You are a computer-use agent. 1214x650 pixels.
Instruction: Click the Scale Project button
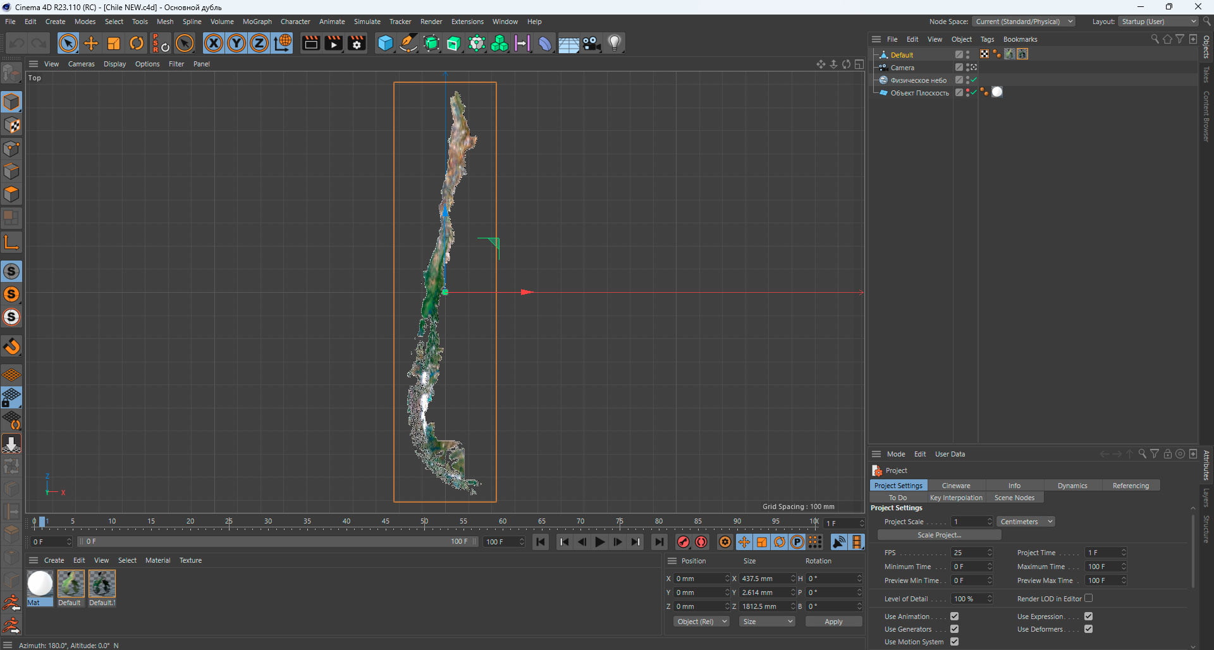tap(939, 535)
